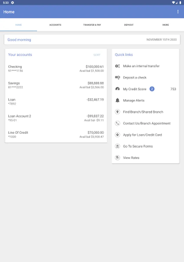184x262 pixels.
Task: Click the date November 15th 2020
Action: pyautogui.click(x=162, y=40)
